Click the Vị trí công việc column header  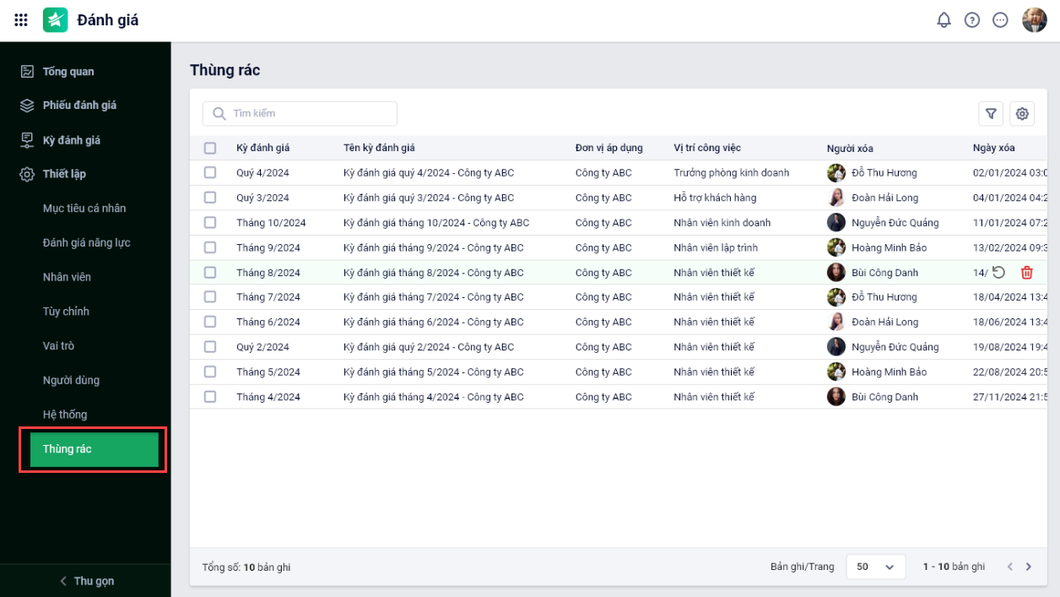(x=707, y=148)
